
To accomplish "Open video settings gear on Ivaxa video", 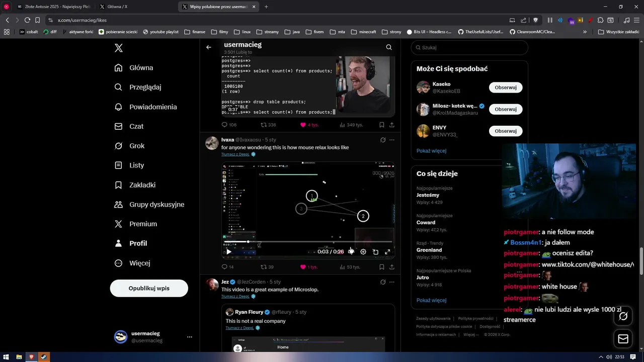I will pyautogui.click(x=363, y=252).
